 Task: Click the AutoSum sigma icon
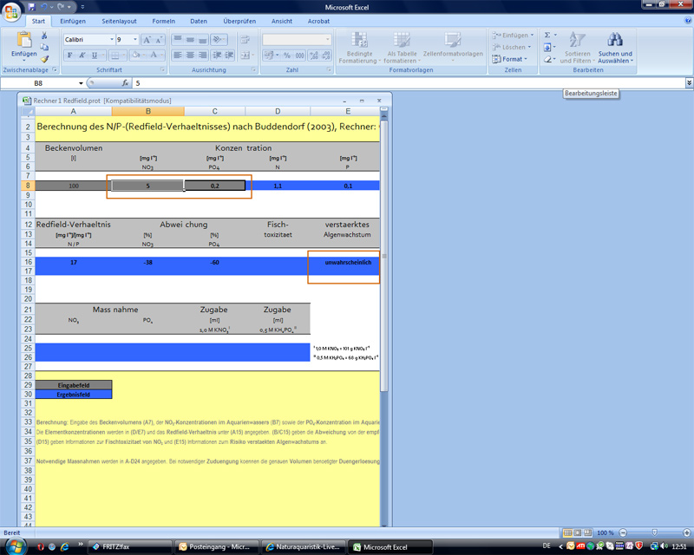point(547,36)
